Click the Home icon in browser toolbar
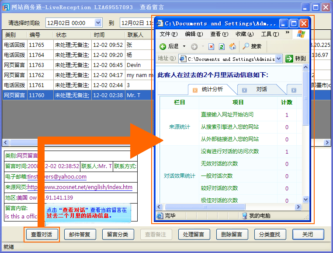333x253 pixels. [232, 46]
